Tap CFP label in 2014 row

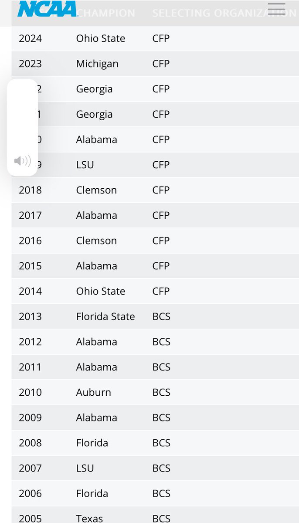pos(161,291)
